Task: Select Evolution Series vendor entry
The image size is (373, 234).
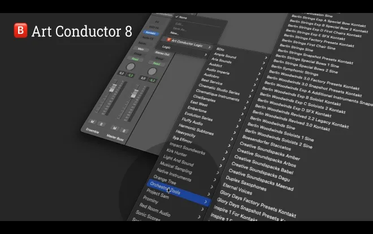Action: click(x=198, y=116)
